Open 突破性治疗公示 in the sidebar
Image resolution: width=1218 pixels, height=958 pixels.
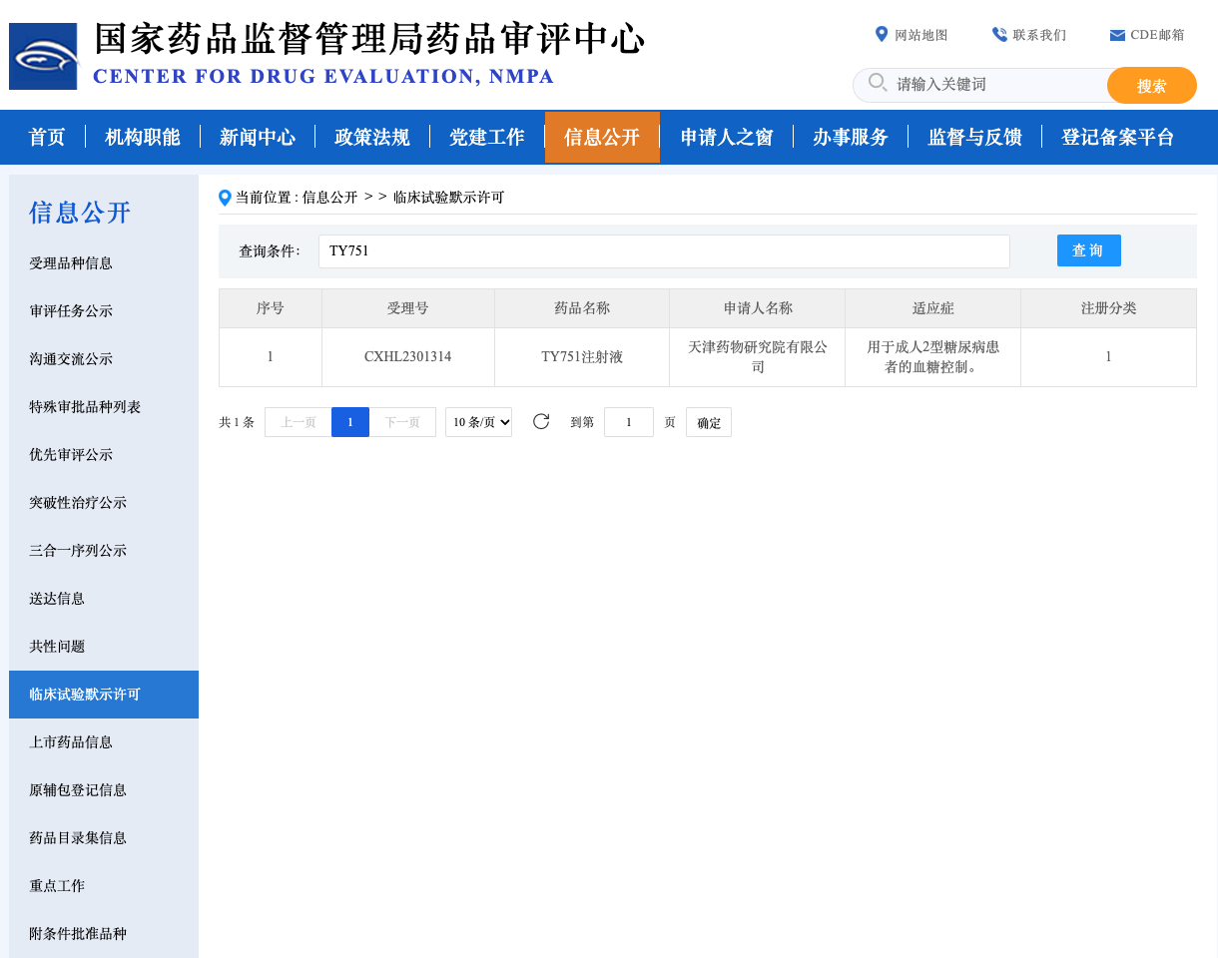coord(78,503)
